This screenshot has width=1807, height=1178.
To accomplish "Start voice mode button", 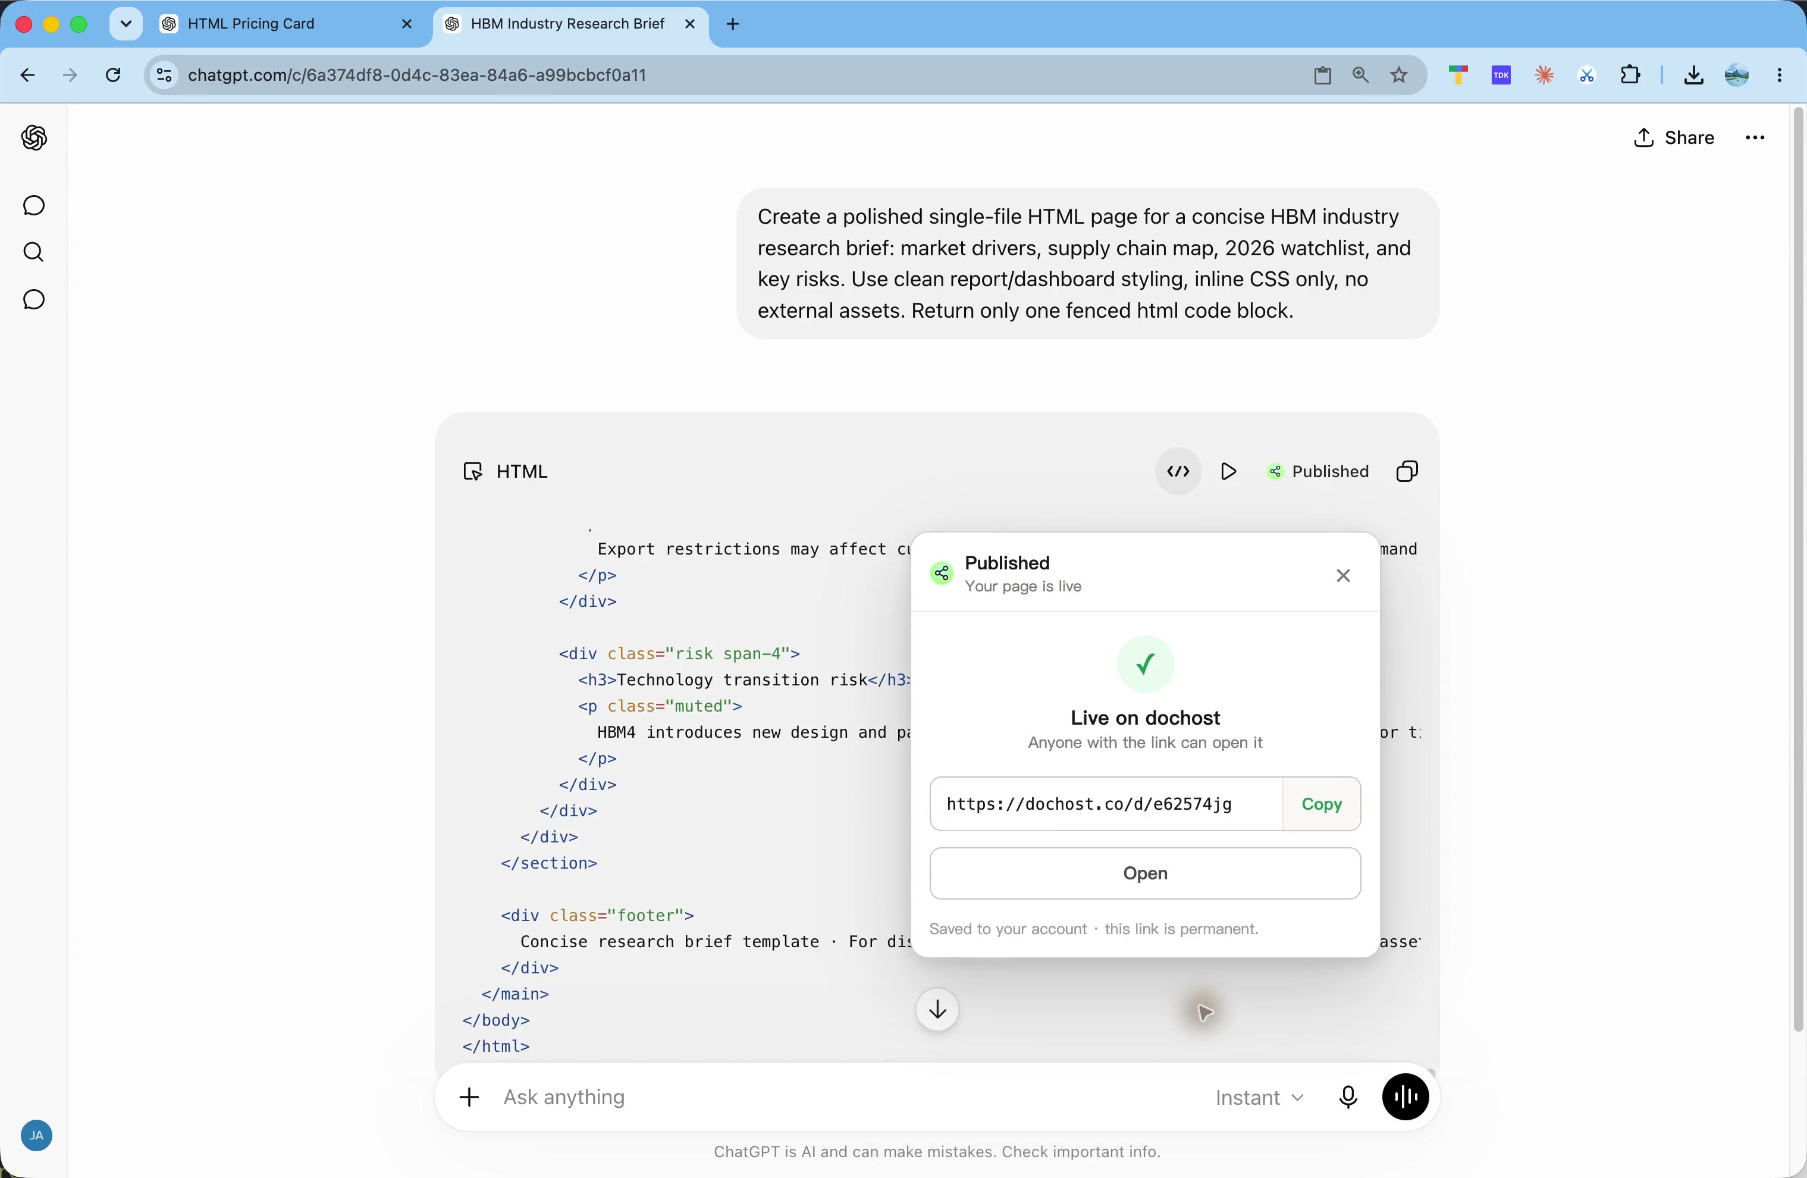I will [x=1404, y=1096].
